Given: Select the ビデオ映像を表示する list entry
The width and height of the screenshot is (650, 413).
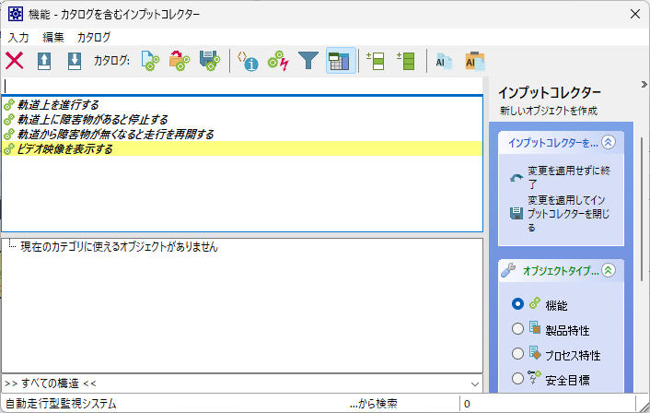Looking at the screenshot, I should tap(64, 148).
